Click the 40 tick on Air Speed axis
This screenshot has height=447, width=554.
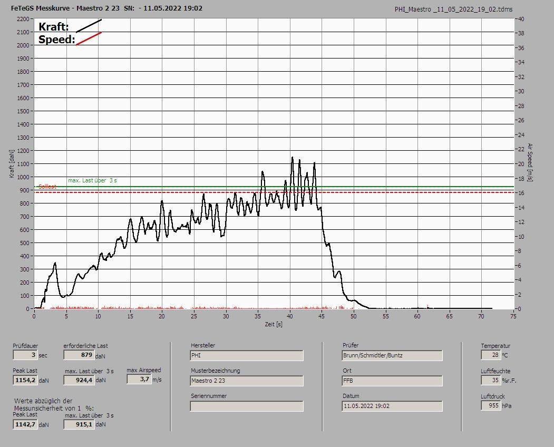coord(521,19)
